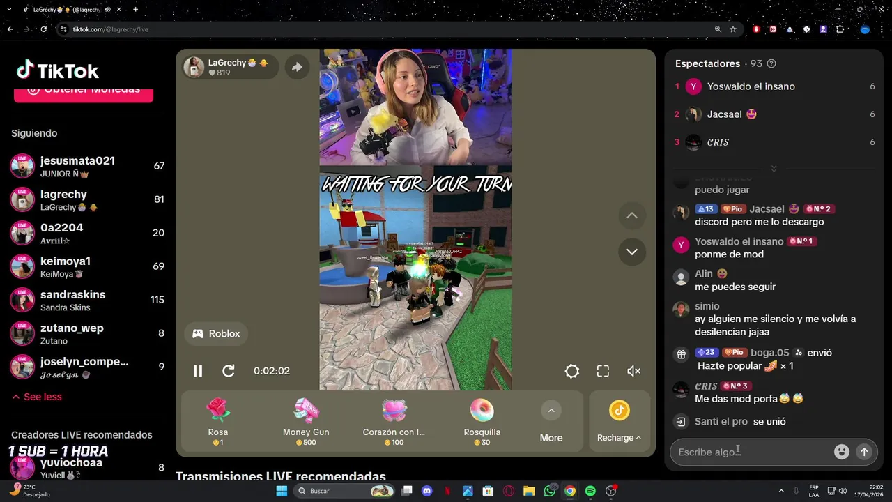Click simio username in chat
This screenshot has height=502, width=892.
(707, 306)
